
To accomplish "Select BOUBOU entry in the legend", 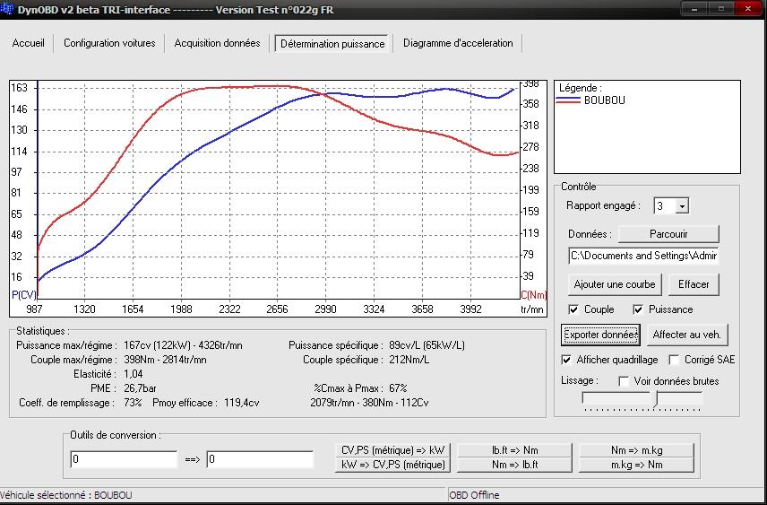I will click(604, 100).
